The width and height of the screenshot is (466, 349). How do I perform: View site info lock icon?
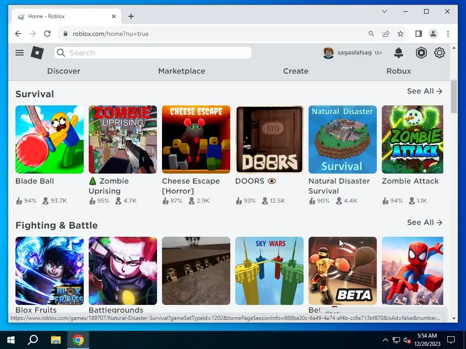click(x=66, y=34)
